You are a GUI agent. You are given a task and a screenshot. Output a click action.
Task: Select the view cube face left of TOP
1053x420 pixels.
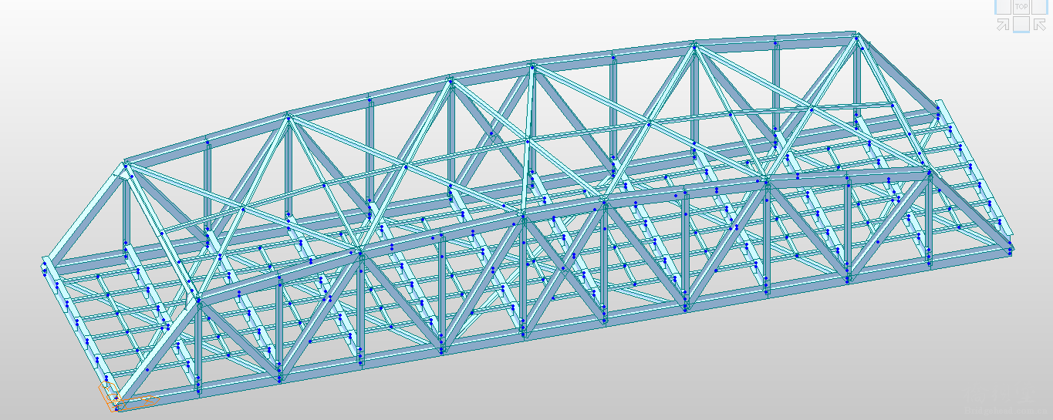1003,7
